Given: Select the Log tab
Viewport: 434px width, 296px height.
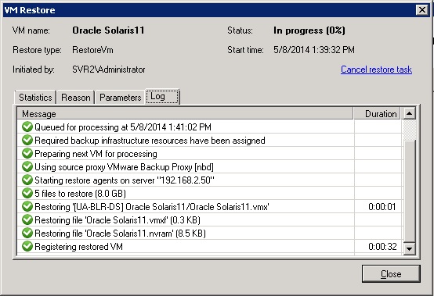Looking at the screenshot, I should tap(162, 97).
